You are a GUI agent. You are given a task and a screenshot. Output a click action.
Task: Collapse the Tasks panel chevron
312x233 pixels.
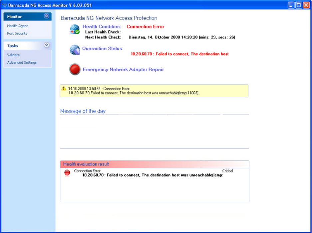pyautogui.click(x=46, y=45)
